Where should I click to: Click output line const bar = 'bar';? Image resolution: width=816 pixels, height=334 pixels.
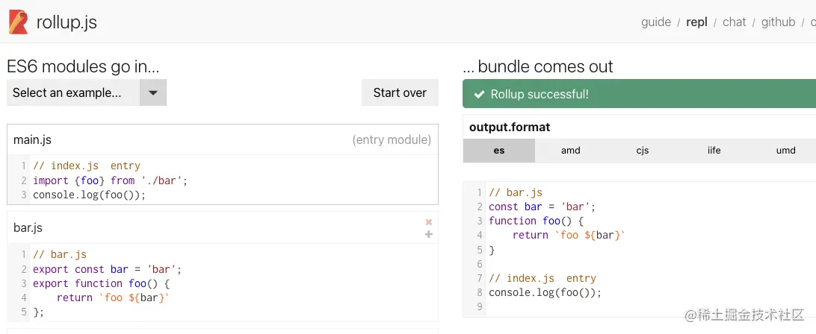coord(542,207)
